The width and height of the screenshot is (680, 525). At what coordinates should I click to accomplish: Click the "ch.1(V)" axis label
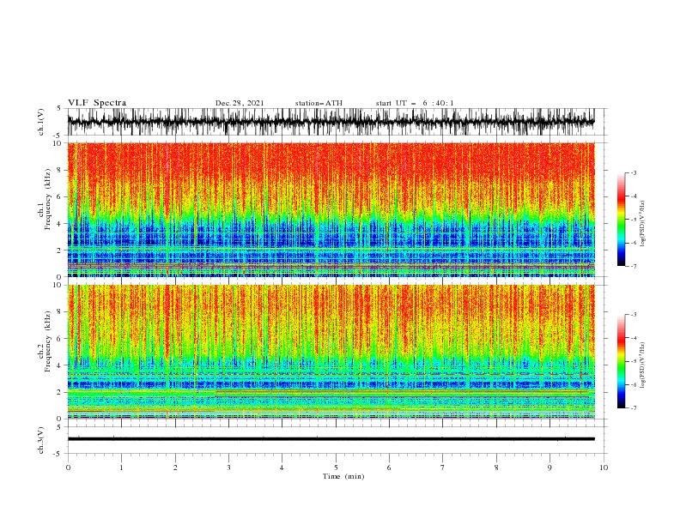point(41,122)
